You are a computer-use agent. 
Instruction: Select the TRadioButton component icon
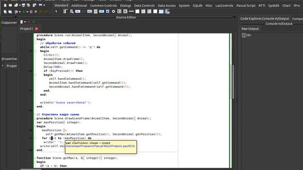tap(114, 11)
